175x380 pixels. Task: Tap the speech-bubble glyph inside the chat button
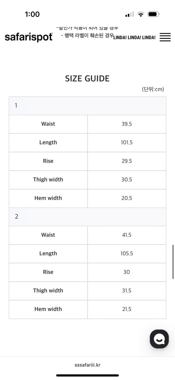159,339
